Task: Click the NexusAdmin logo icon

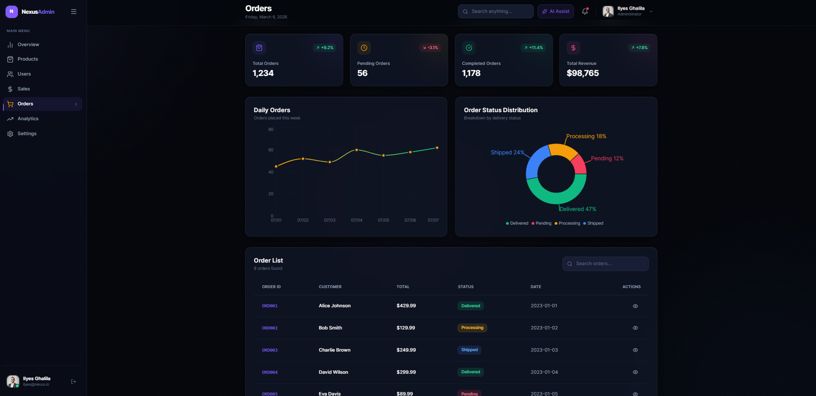Action: coord(11,12)
